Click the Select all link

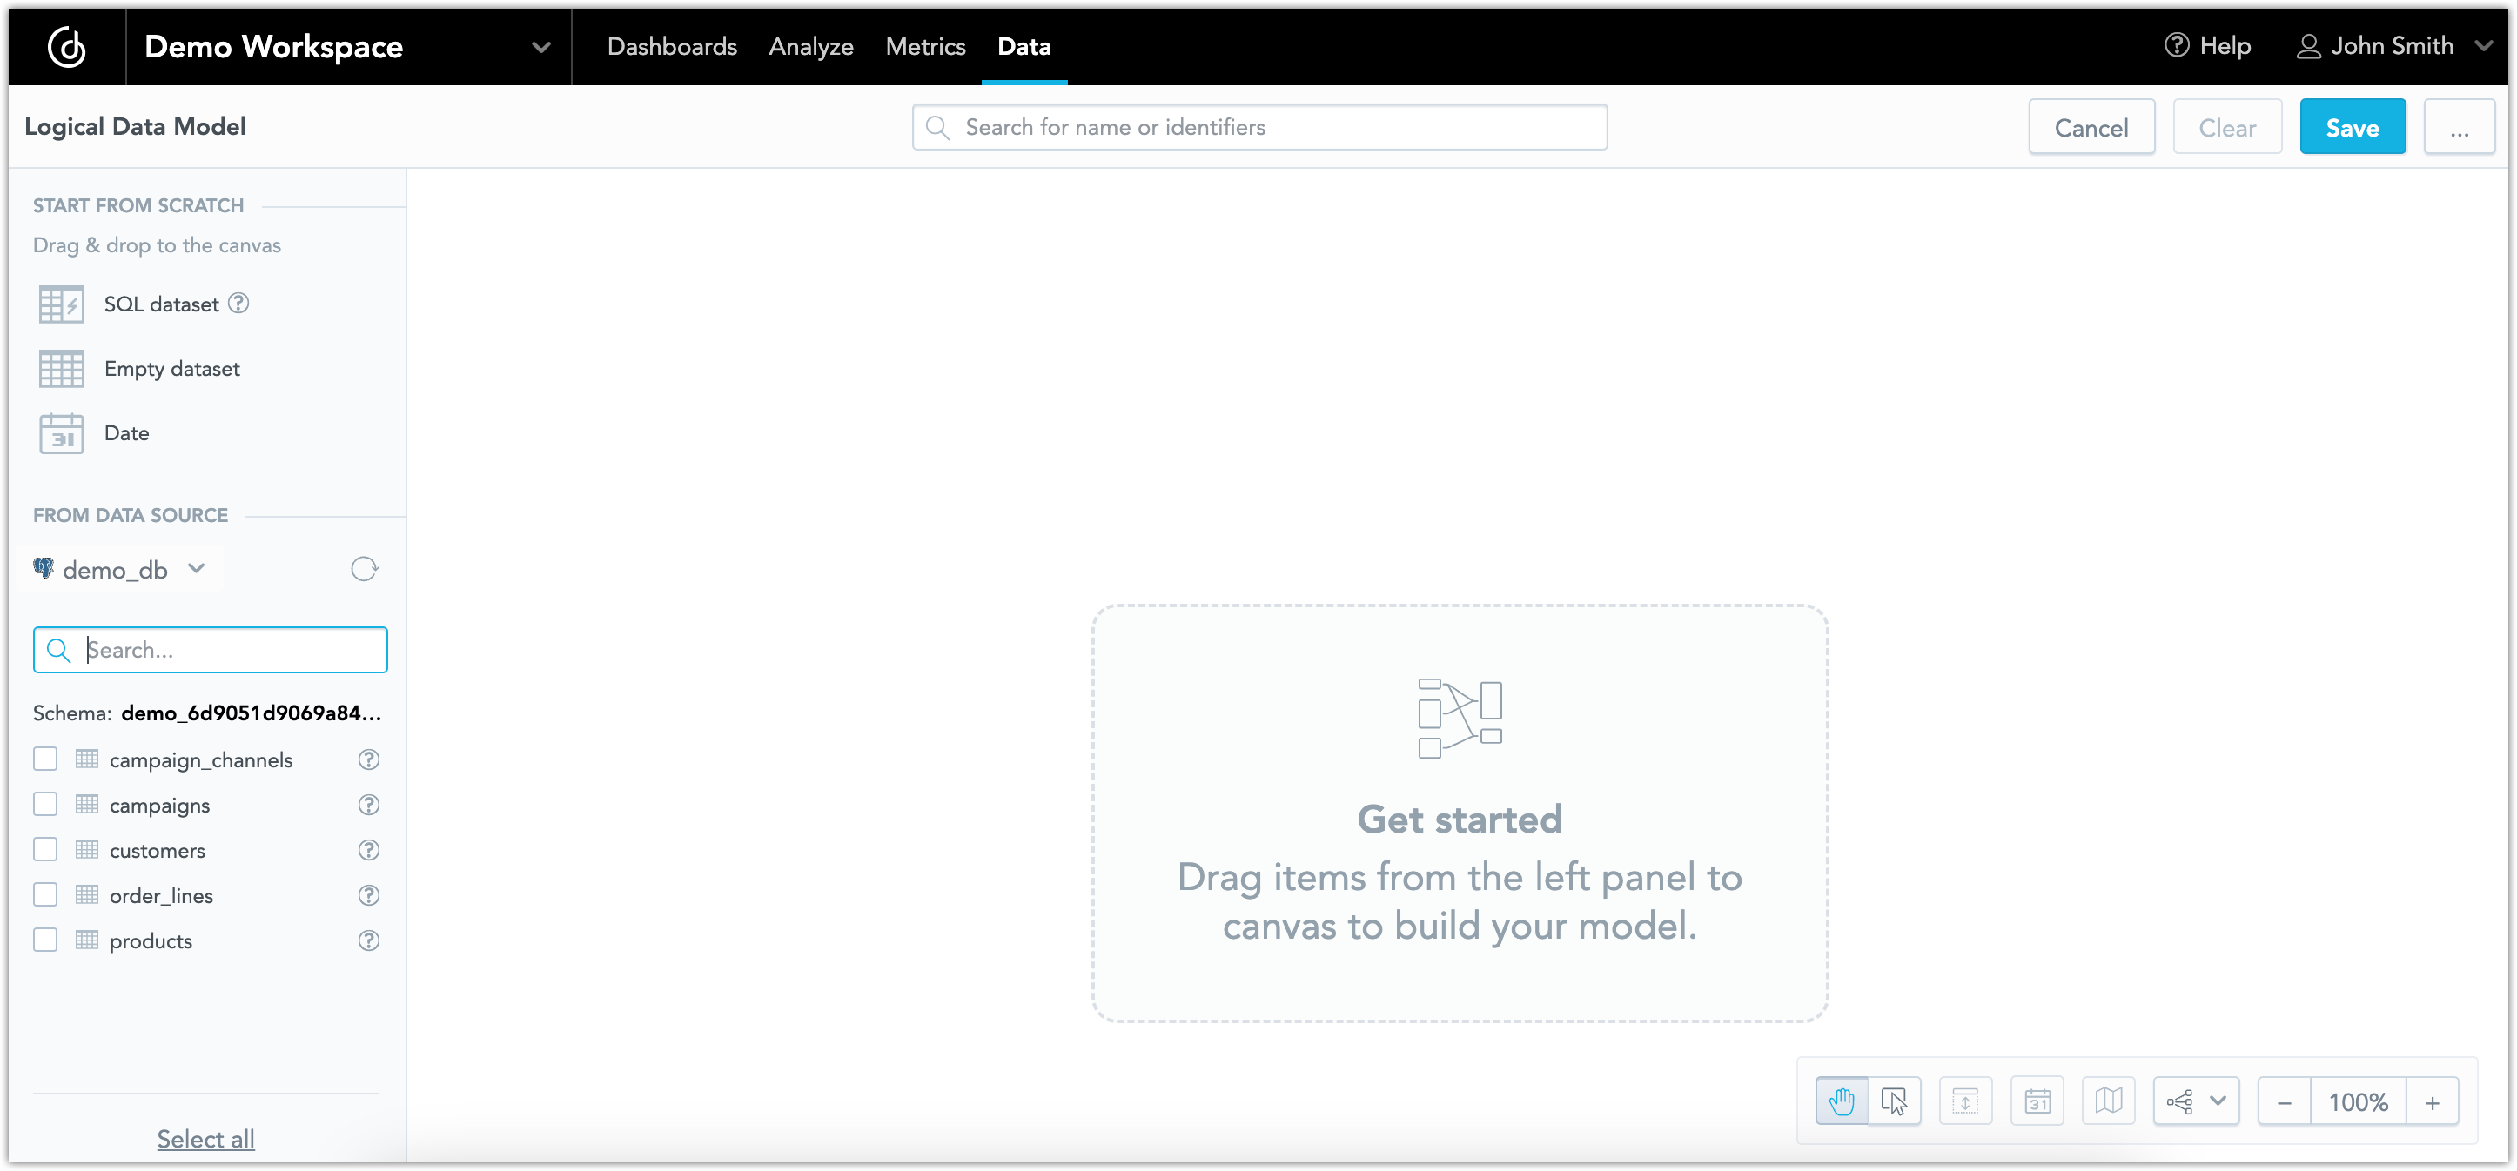(204, 1139)
